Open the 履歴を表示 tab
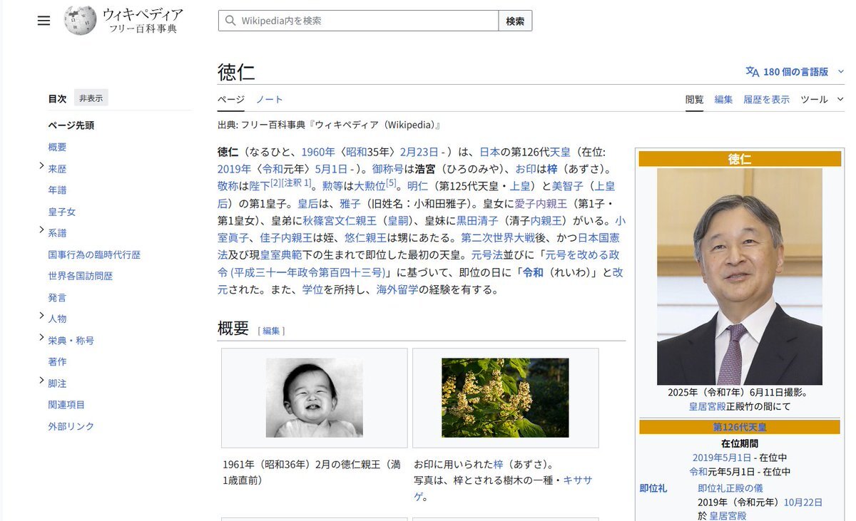The width and height of the screenshot is (856, 521). (x=766, y=99)
